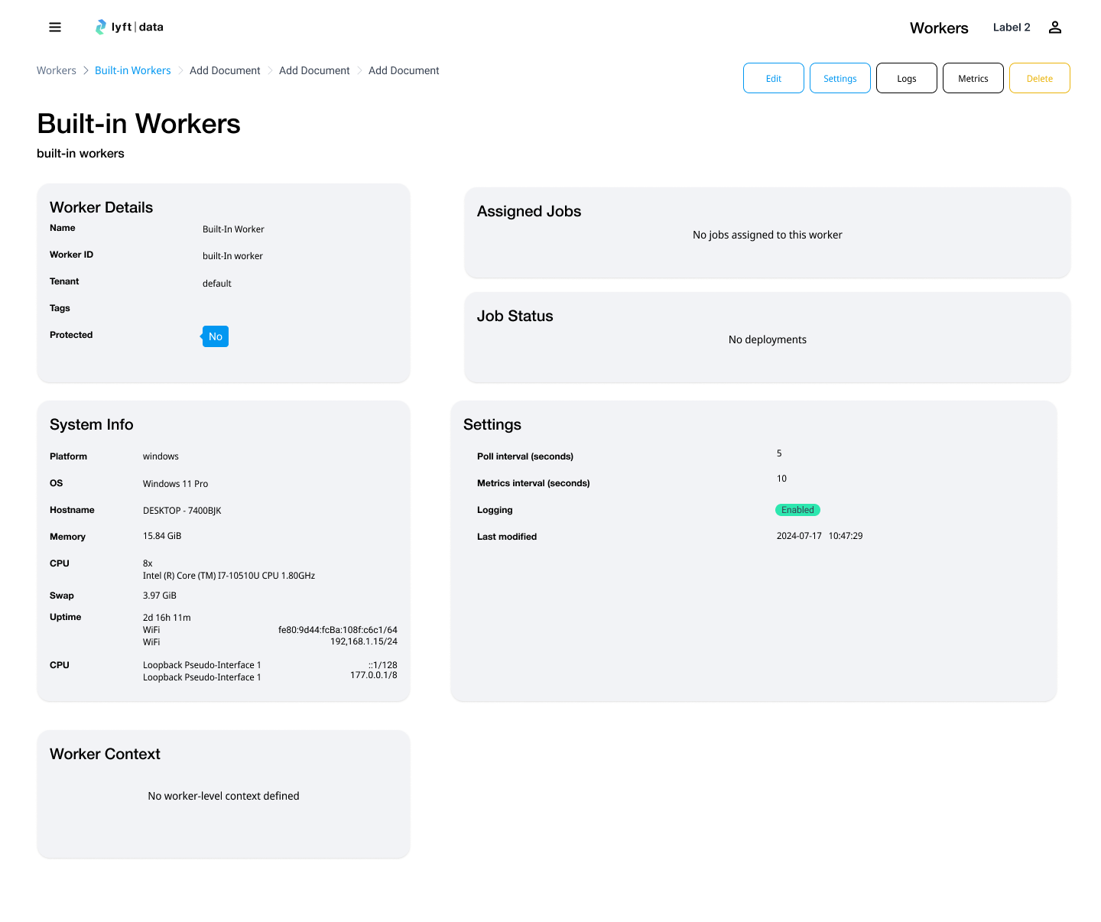
Task: Select Label 2 in the header
Action: point(1011,28)
